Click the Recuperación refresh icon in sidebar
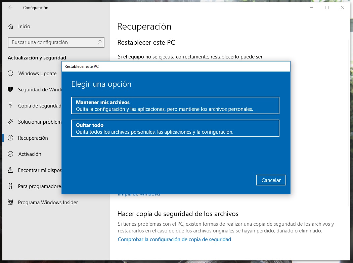This screenshot has width=353, height=263. (x=11, y=138)
